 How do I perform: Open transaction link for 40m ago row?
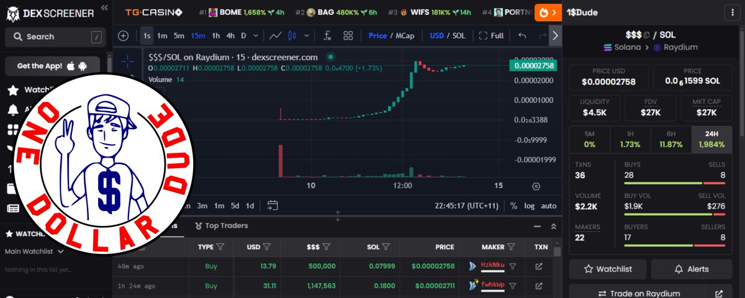[538, 266]
